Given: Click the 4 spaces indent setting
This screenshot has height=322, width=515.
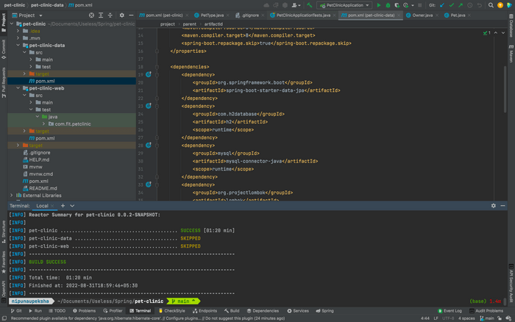Looking at the screenshot, I should [x=466, y=318].
